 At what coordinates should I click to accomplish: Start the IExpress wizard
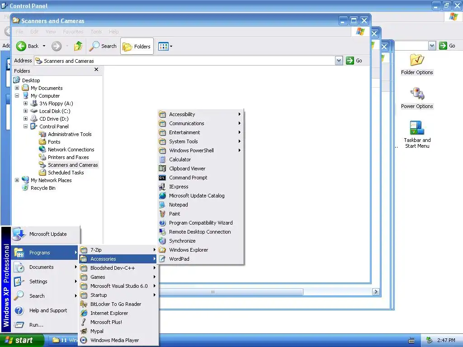tap(201, 187)
